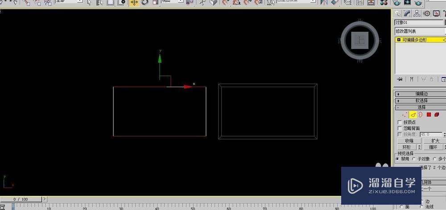Switch to the Display command panel tab
The width and height of the screenshot is (446, 210).
436,13
